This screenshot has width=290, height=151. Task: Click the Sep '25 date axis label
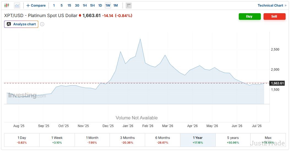44,126
